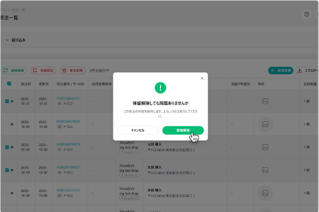Uncheck the checkbox for order #1027
This screenshot has height=212, width=319.
point(7,101)
